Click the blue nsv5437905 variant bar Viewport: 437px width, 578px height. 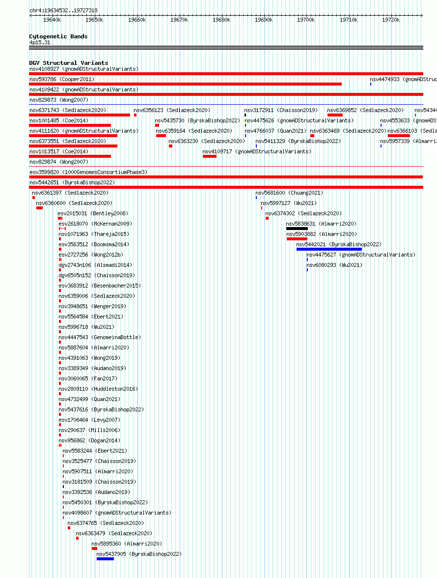pos(105,559)
